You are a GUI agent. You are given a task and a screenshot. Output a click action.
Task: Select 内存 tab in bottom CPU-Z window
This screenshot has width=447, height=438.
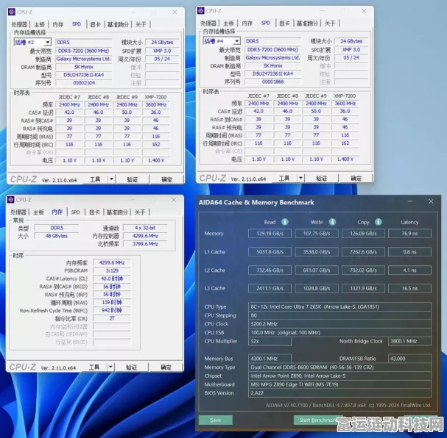click(x=57, y=212)
